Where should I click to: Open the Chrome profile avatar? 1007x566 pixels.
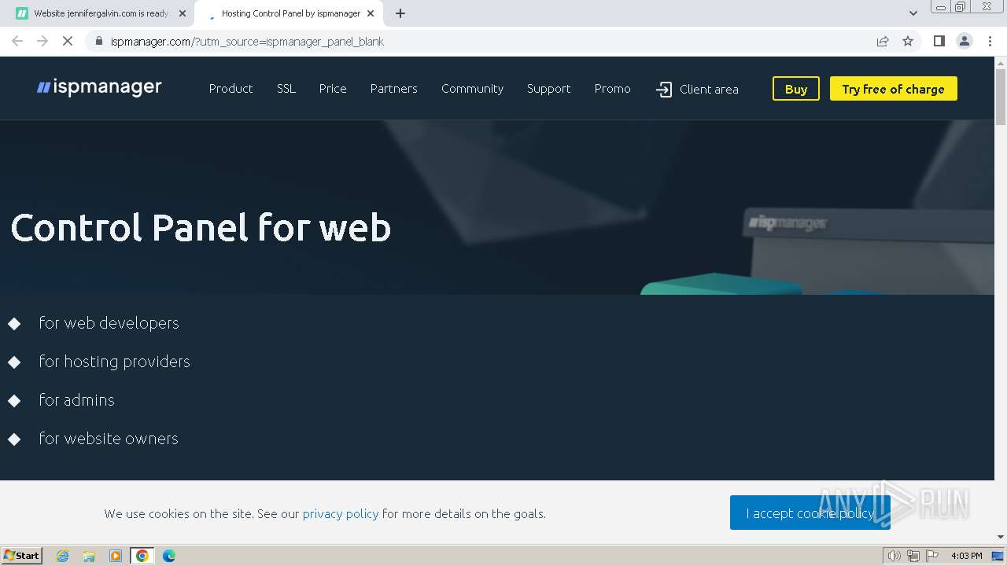tap(965, 41)
